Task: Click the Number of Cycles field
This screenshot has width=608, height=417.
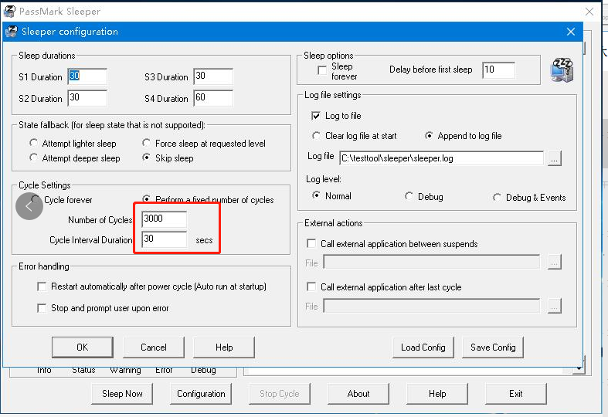Action: [x=163, y=219]
